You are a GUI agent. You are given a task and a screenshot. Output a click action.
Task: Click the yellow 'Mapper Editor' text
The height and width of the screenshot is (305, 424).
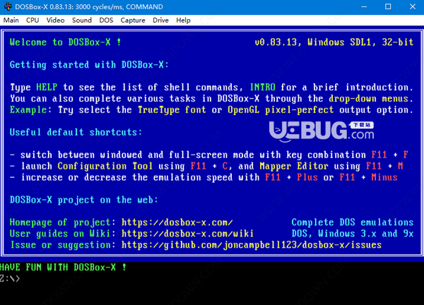294,166
